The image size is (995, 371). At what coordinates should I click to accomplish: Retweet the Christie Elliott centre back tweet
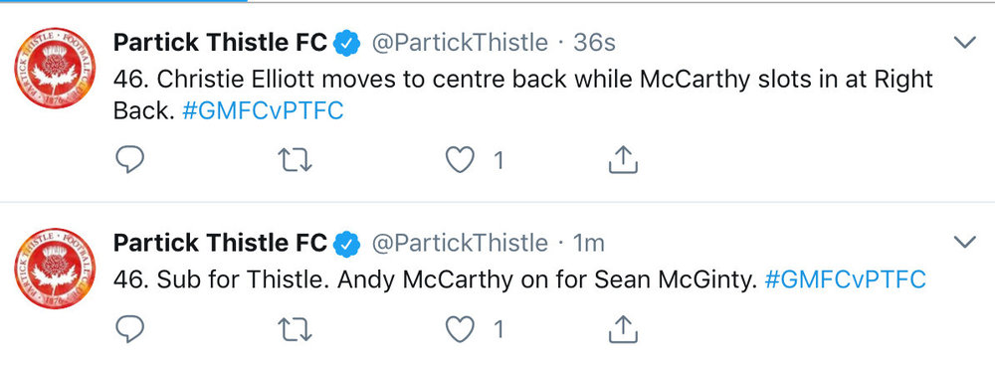pyautogui.click(x=296, y=160)
